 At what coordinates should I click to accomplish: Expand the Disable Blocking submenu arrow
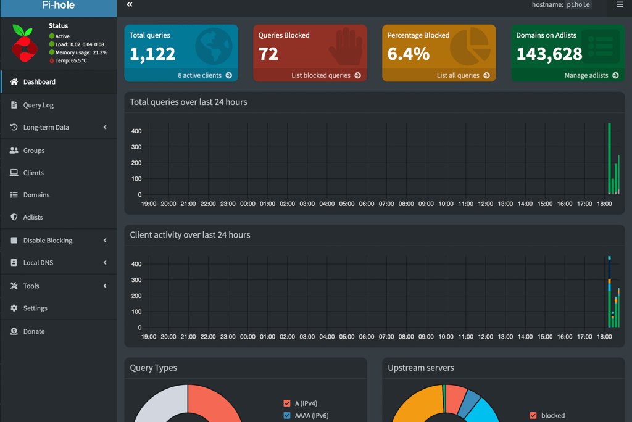pos(105,240)
